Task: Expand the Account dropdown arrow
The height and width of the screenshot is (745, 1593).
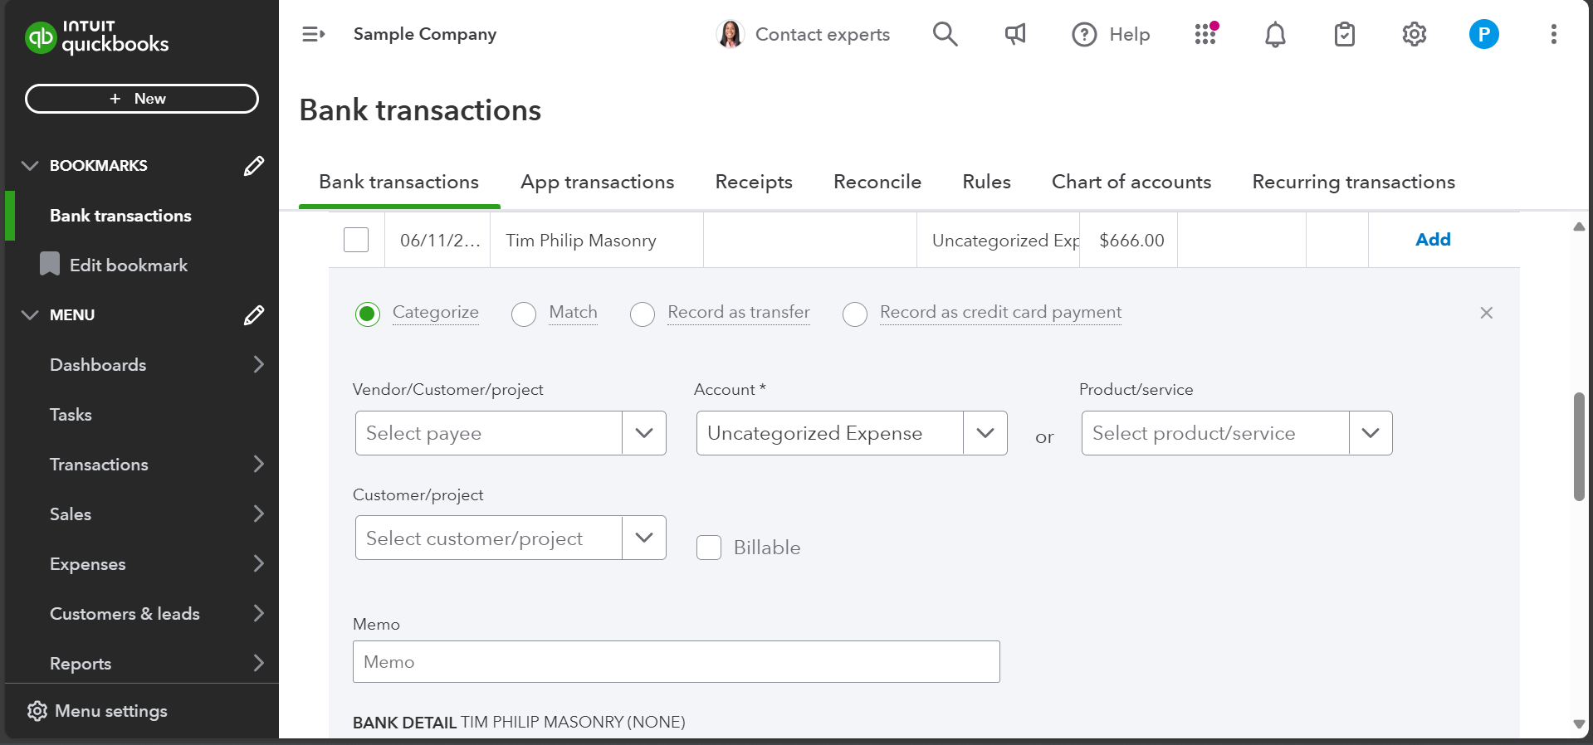Action: click(x=985, y=433)
